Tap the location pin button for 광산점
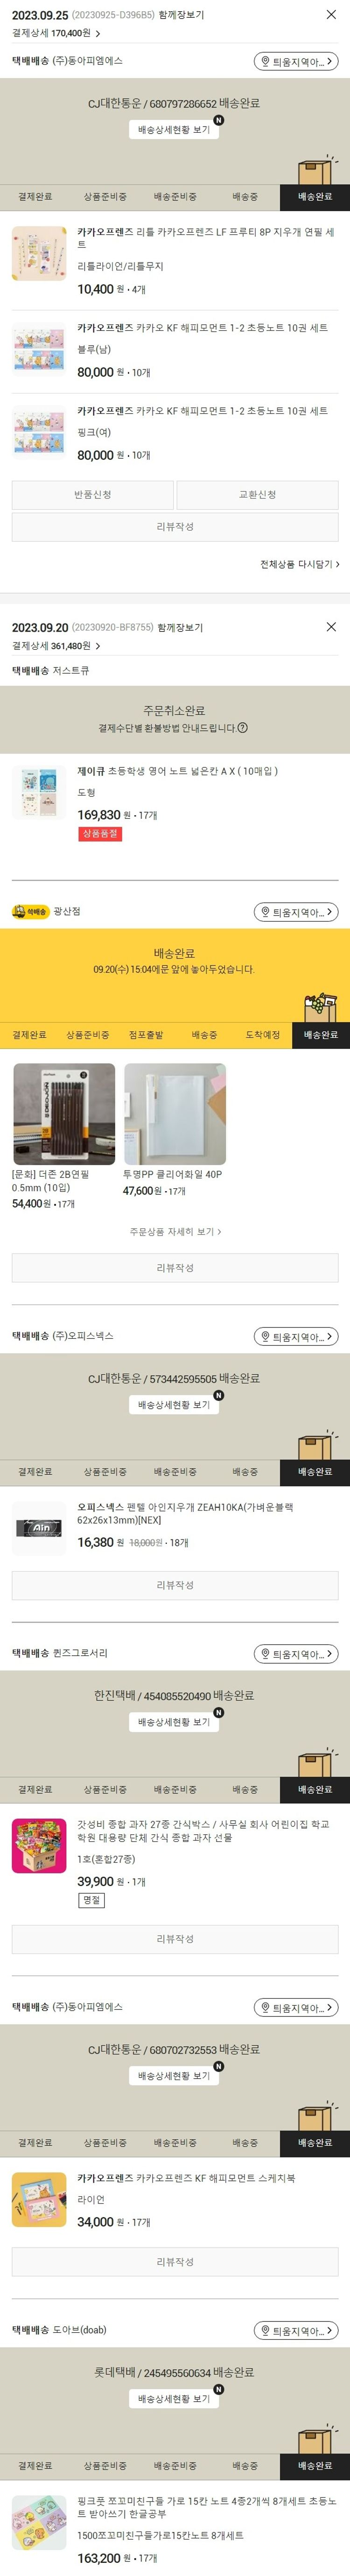Image resolution: width=350 pixels, height=2576 pixels. point(296,912)
